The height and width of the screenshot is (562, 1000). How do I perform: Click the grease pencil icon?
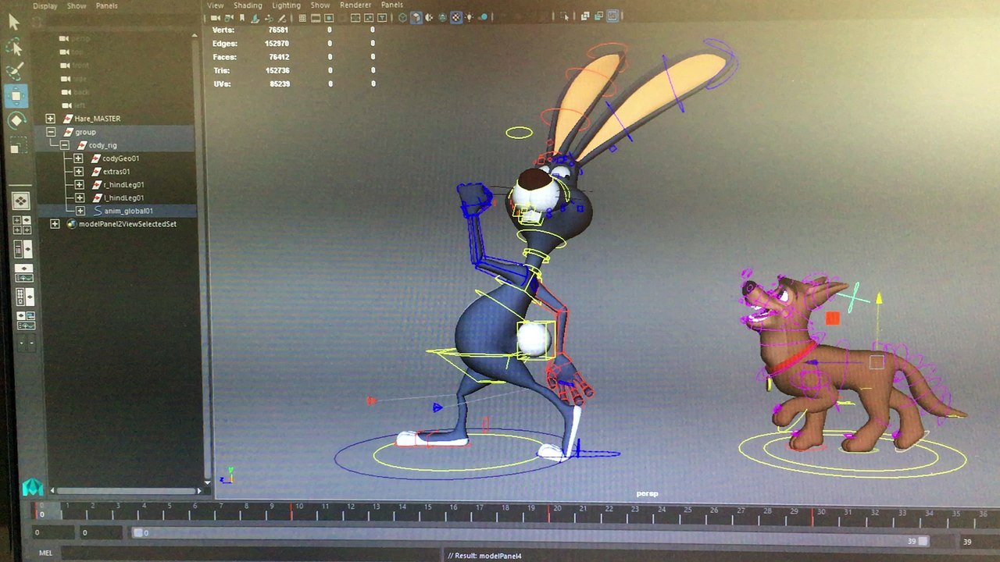click(283, 17)
